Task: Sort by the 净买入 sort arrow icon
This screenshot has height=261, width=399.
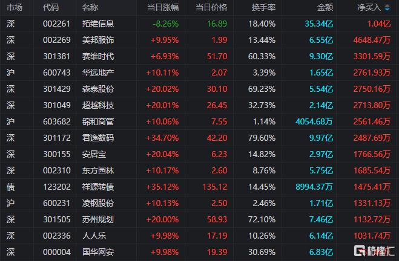Action: pos(387,8)
